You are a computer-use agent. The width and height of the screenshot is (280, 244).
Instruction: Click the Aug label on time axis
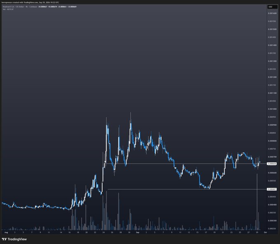[6, 232]
